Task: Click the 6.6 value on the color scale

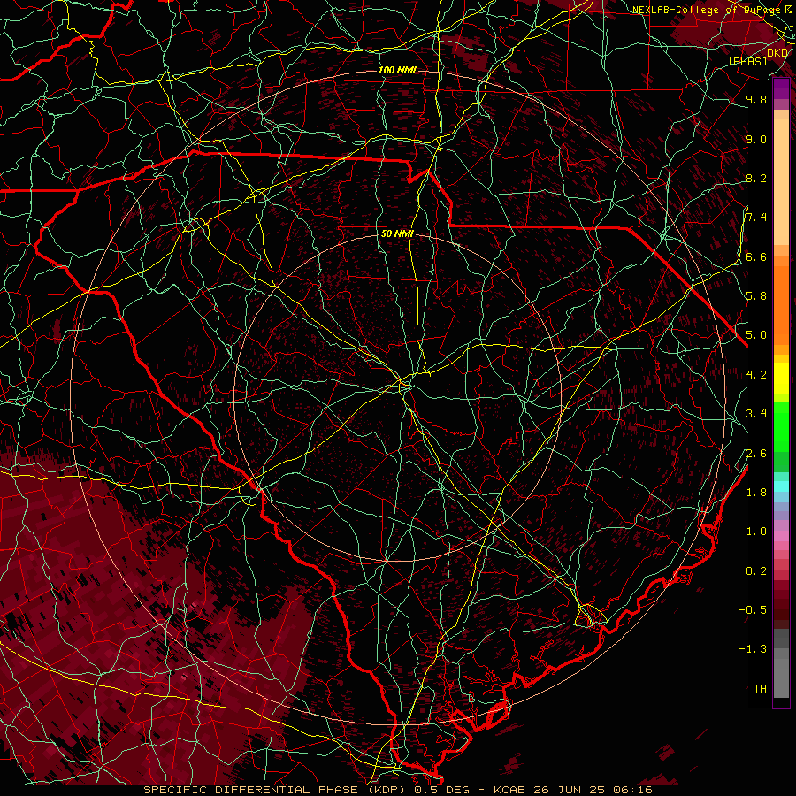Action: pos(756,256)
